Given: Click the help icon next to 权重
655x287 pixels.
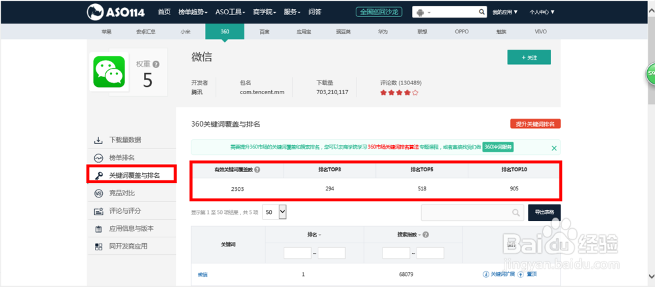Looking at the screenshot, I should tap(156, 64).
